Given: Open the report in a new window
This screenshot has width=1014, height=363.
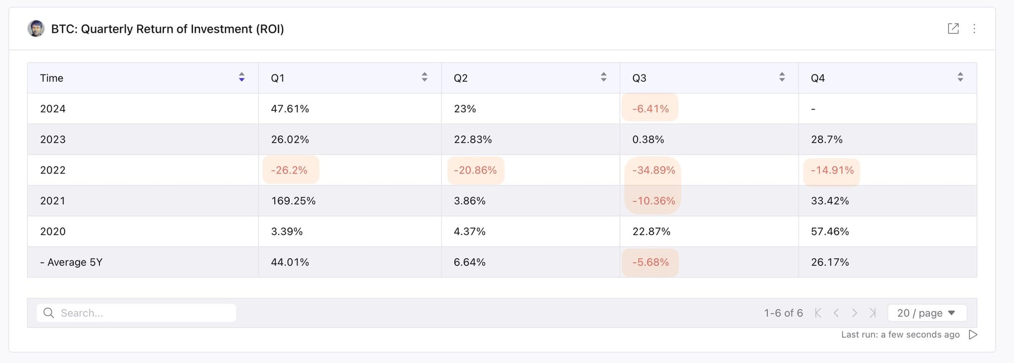Looking at the screenshot, I should (x=954, y=29).
